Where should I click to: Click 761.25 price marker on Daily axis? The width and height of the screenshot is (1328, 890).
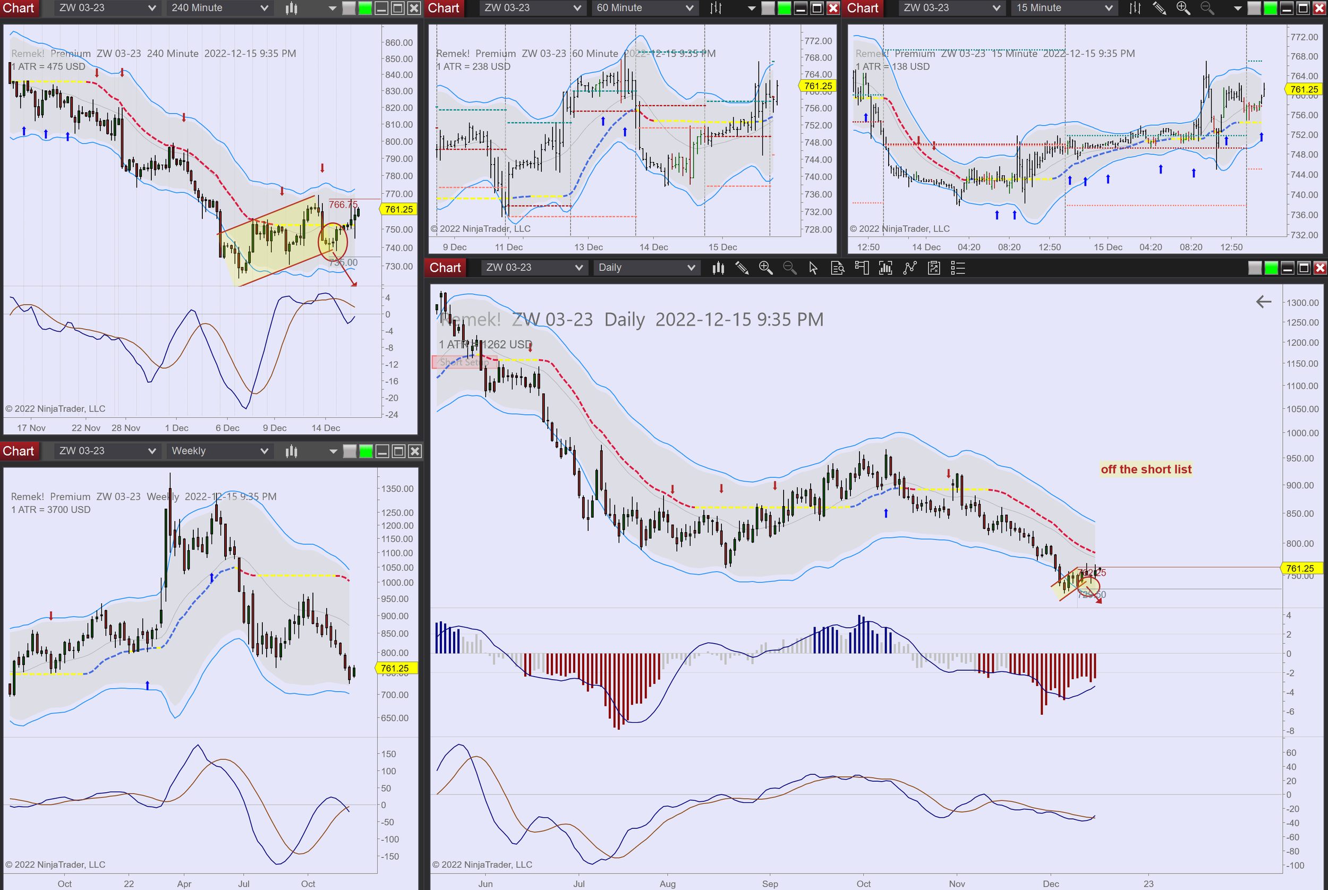point(1300,568)
